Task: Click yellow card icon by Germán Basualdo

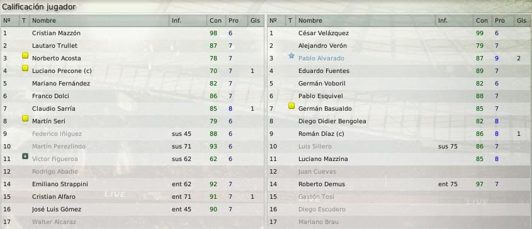Action: [291, 106]
